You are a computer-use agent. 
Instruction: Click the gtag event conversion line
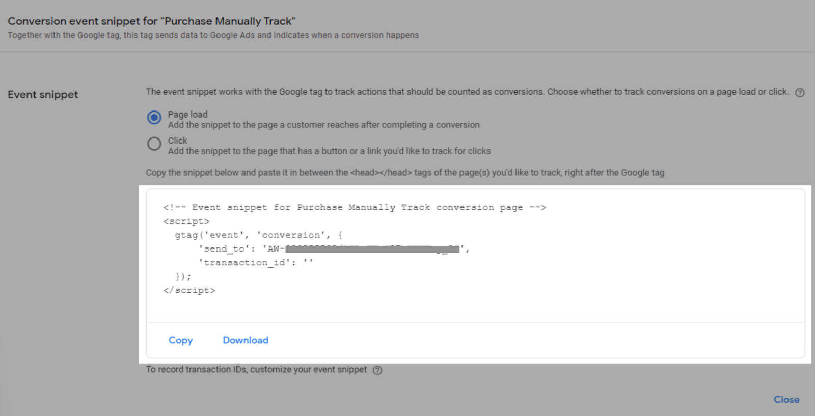[x=257, y=235]
